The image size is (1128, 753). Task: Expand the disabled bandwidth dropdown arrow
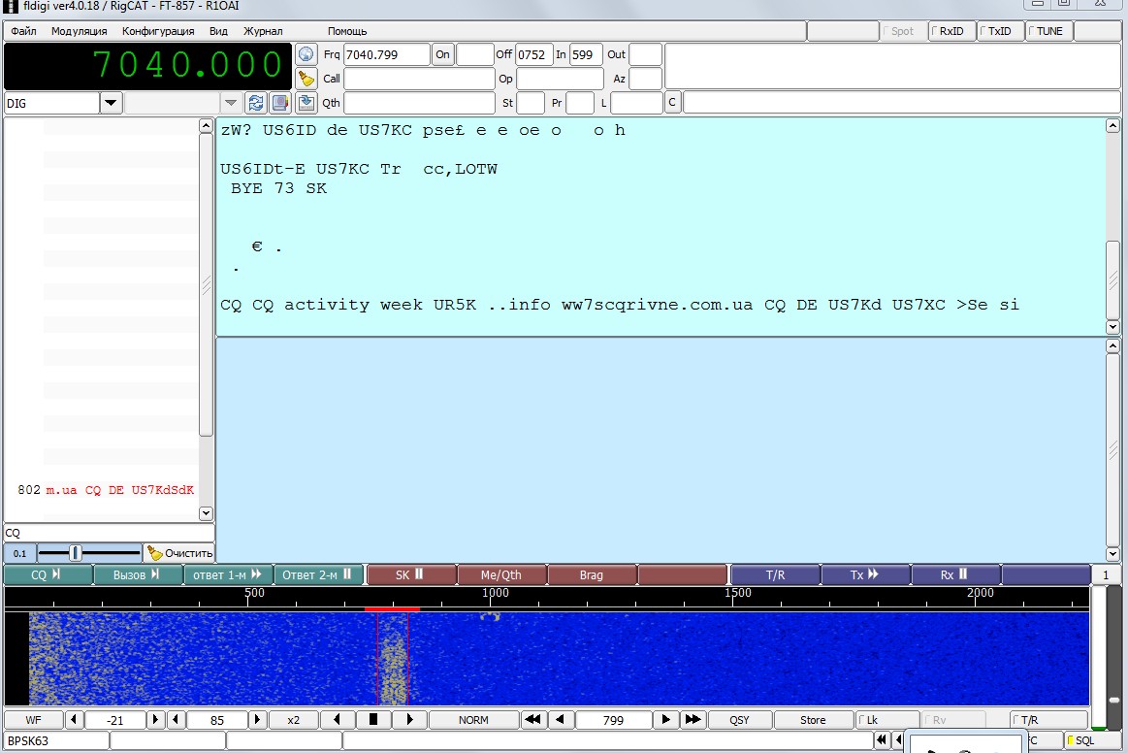coord(231,103)
